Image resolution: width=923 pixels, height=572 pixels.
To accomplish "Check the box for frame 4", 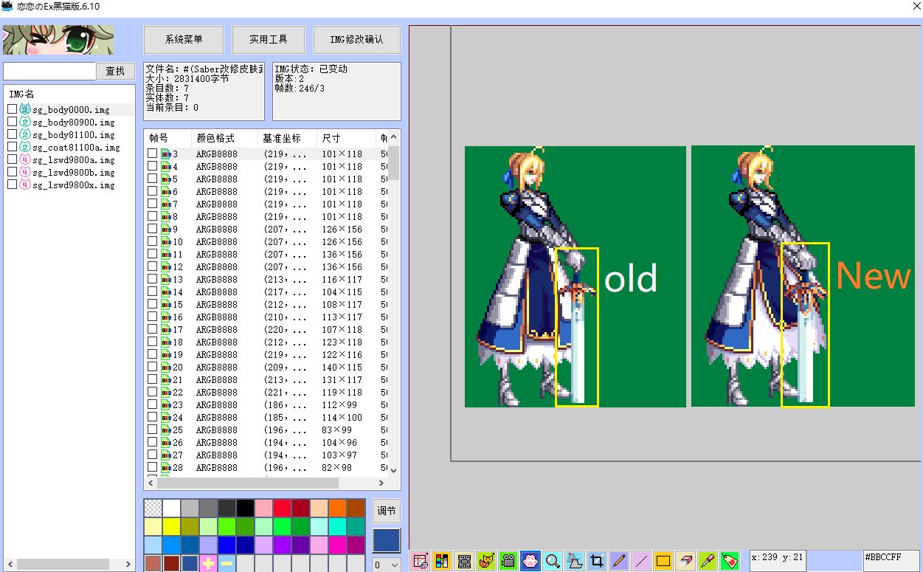I will coord(152,166).
